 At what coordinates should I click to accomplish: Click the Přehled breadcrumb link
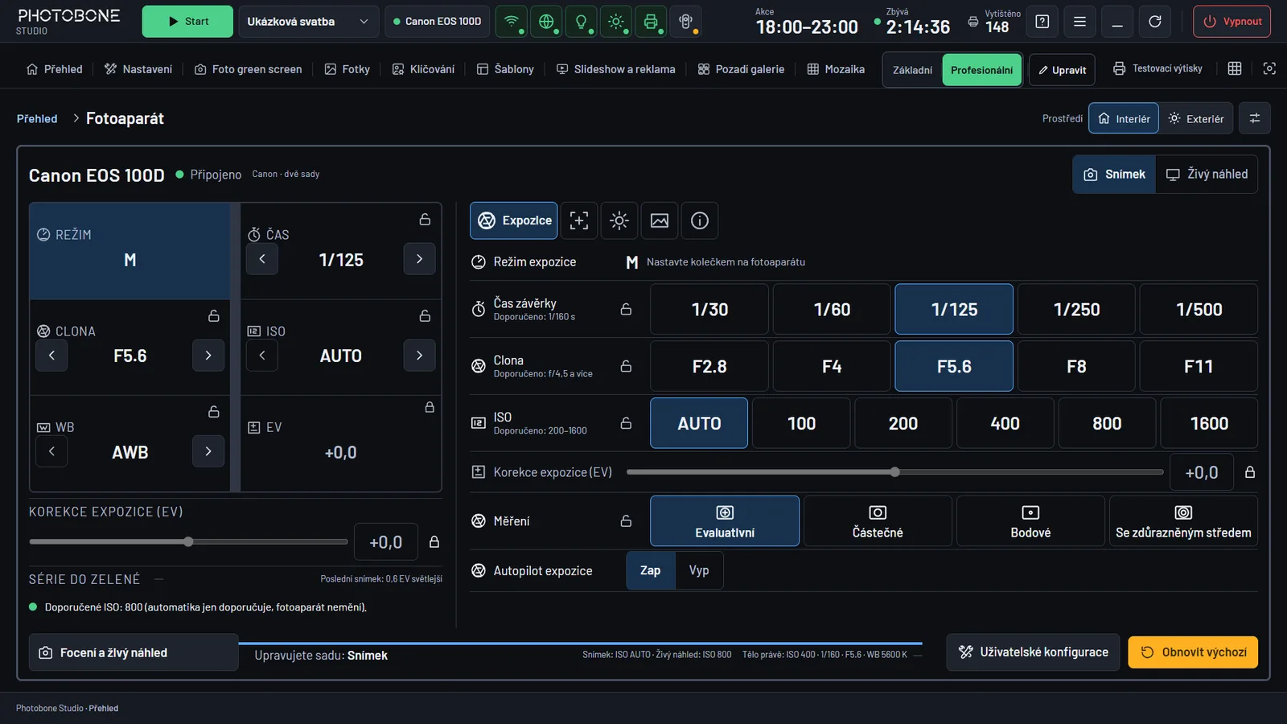point(37,118)
